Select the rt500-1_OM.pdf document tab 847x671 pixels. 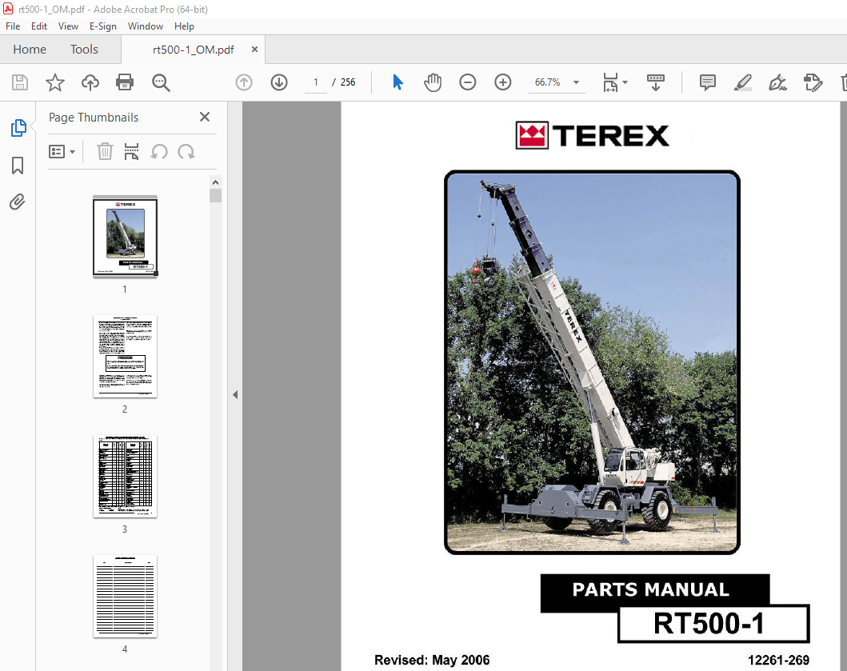click(x=194, y=49)
